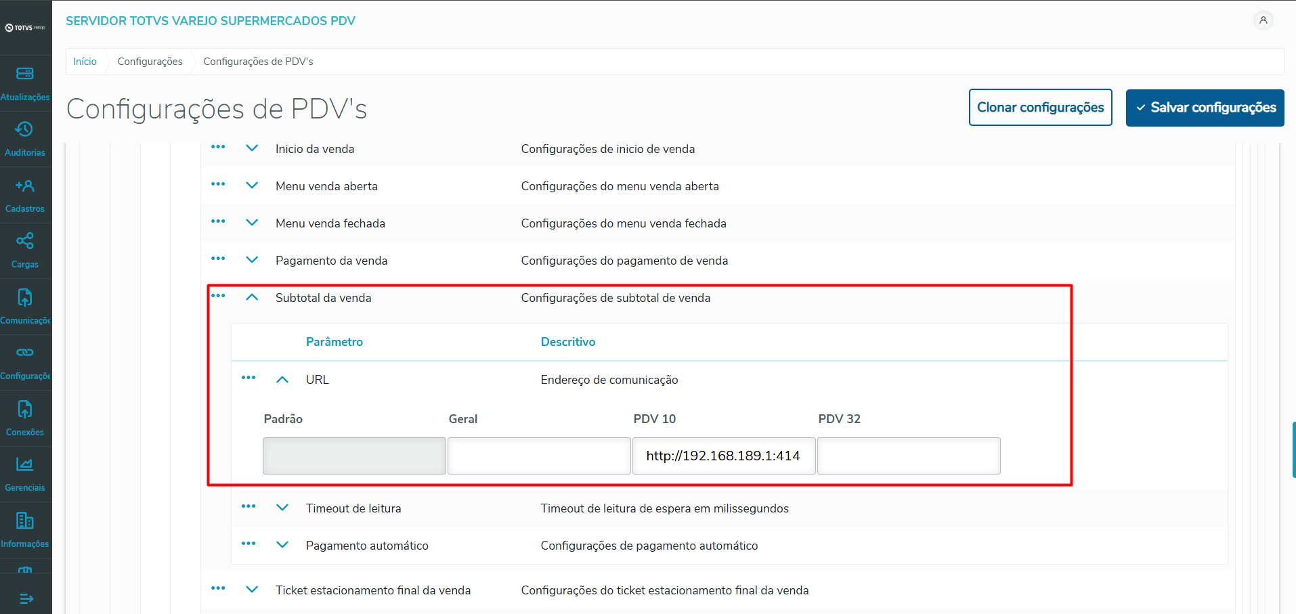Click the PDV 10 URL input field
The height and width of the screenshot is (614, 1296).
724,456
